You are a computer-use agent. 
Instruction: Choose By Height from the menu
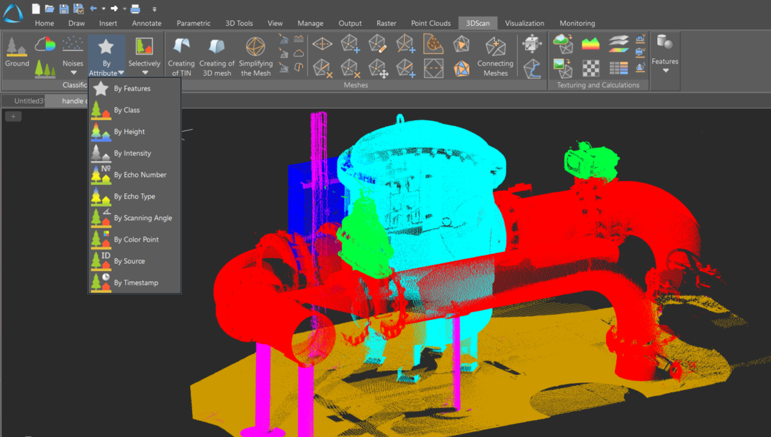129,132
